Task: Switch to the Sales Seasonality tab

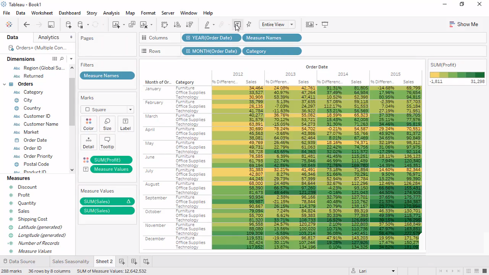Action: pyautogui.click(x=71, y=261)
